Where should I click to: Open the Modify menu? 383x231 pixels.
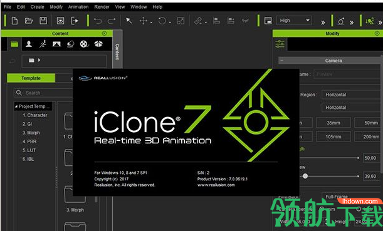click(x=56, y=7)
